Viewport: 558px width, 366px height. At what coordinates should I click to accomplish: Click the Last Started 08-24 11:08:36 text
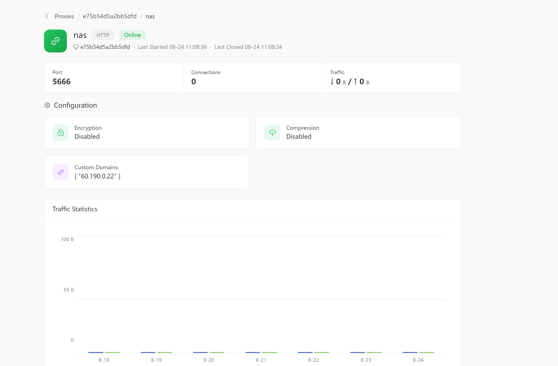pyautogui.click(x=172, y=47)
